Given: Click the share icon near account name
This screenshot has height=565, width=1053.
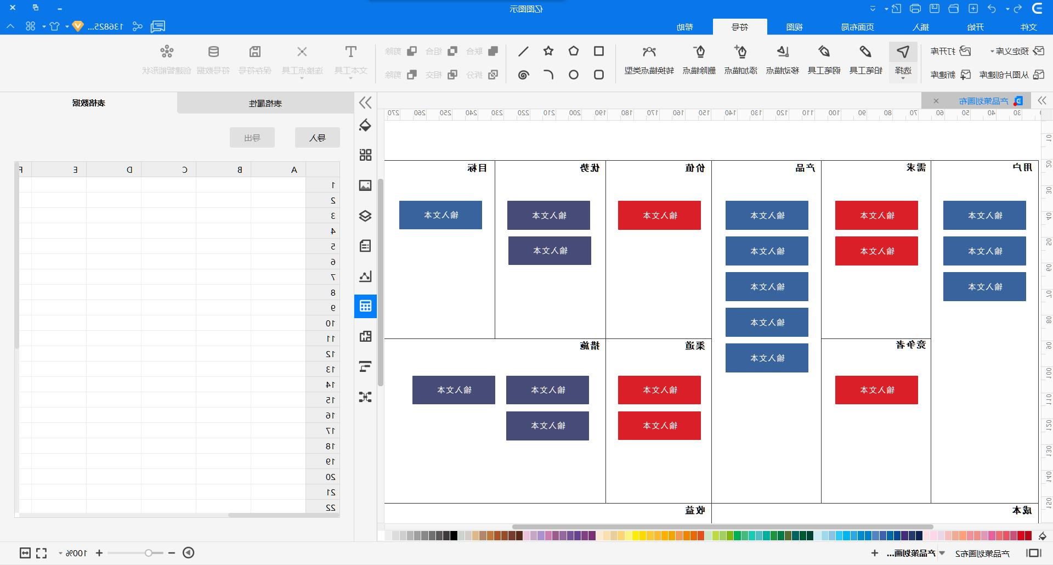Looking at the screenshot, I should (138, 26).
